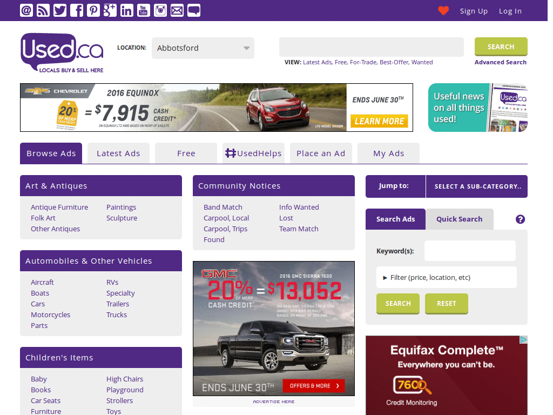553x415 pixels.
Task: Open the RSS feed icon
Action: [x=43, y=10]
